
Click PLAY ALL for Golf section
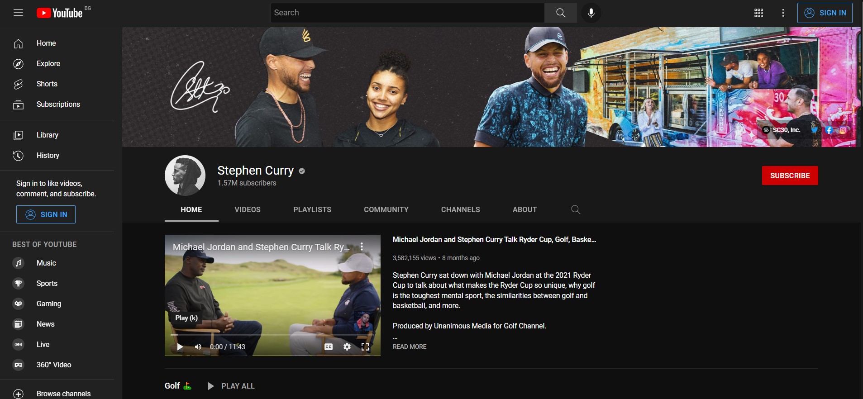[231, 386]
